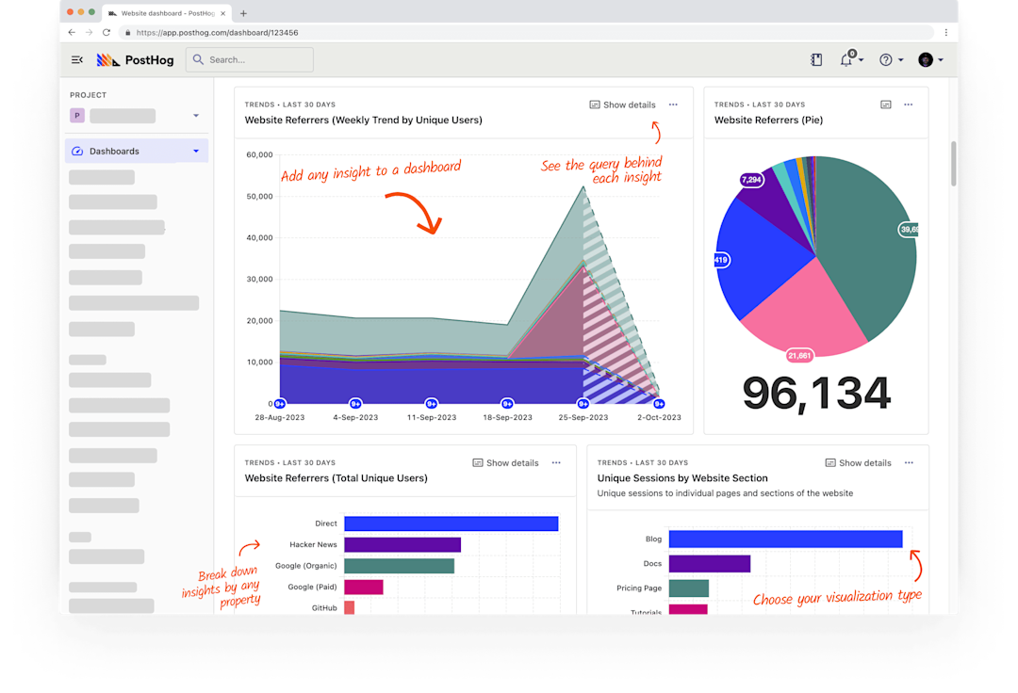
Task: Open the three-dot menu on Unique Sessions card
Action: (908, 462)
